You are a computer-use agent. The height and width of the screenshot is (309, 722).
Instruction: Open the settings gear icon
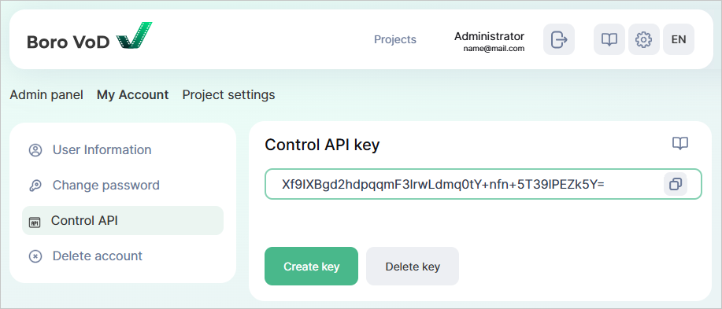tap(644, 39)
